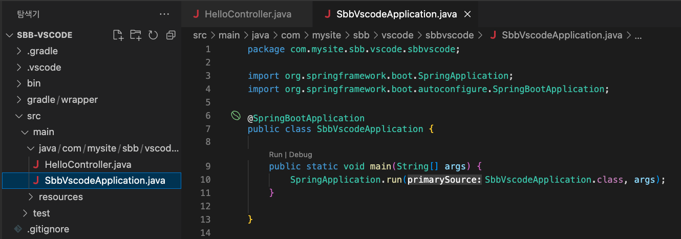681x239 pixels.
Task: Switch to the HelloController.java tab
Action: [x=246, y=14]
